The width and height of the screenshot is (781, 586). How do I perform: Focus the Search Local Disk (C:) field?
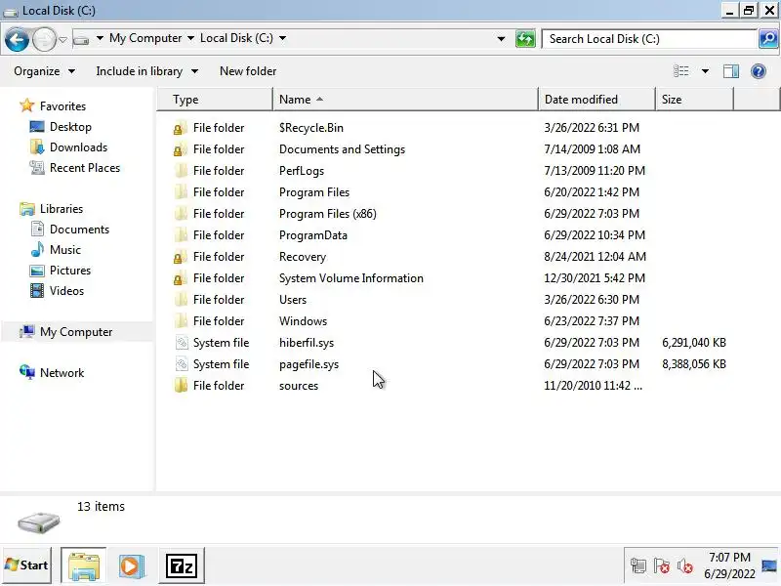tap(649, 39)
